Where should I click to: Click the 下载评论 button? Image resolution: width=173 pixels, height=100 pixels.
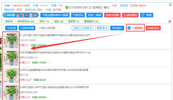78,15
